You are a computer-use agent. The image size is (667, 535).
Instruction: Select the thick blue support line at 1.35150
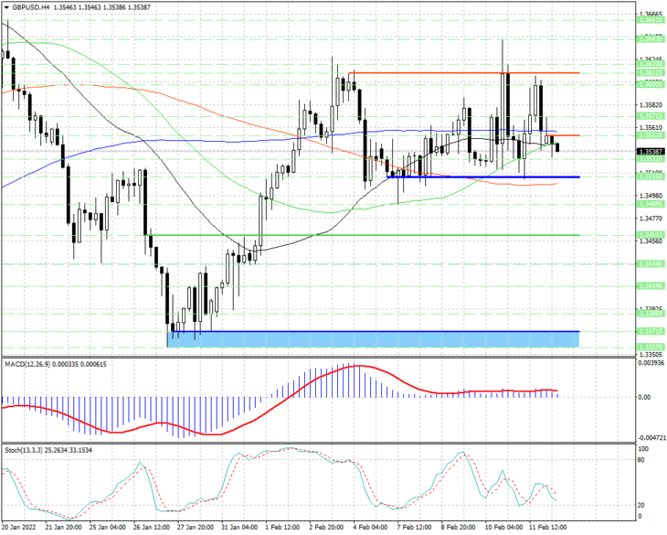tap(482, 177)
